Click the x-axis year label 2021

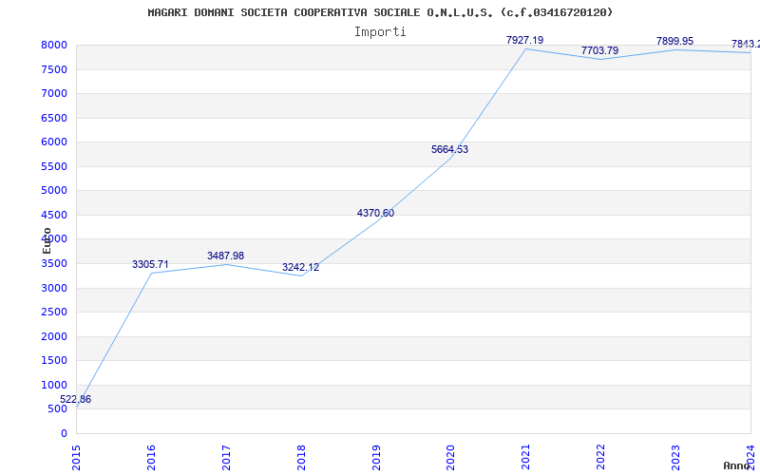[526, 458]
